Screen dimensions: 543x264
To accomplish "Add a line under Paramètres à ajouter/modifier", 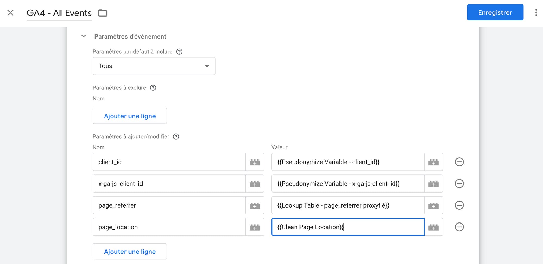I will (x=130, y=251).
